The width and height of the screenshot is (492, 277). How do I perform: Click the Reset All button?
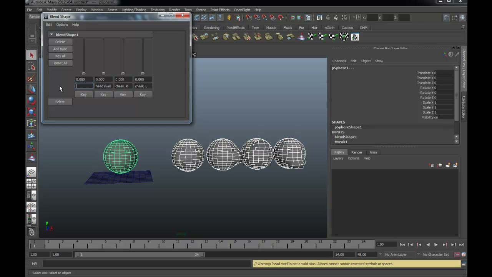(x=60, y=63)
